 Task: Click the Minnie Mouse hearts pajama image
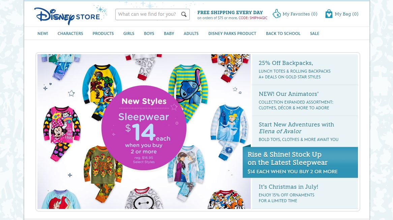coord(62,133)
